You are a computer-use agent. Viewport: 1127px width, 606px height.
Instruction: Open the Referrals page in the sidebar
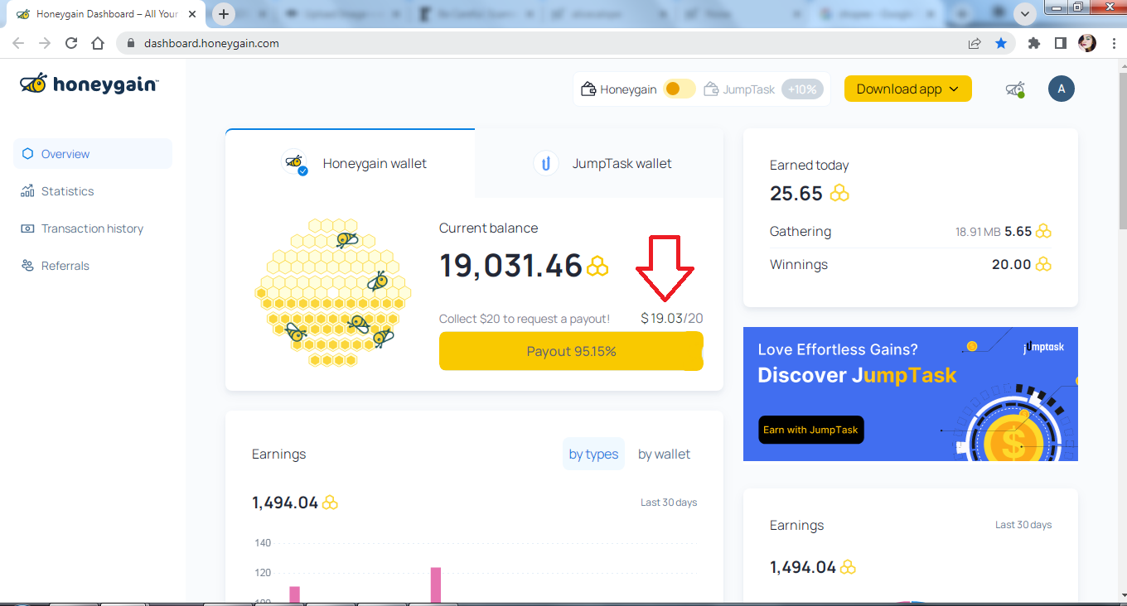click(x=55, y=266)
